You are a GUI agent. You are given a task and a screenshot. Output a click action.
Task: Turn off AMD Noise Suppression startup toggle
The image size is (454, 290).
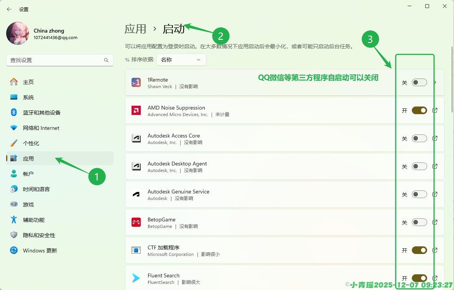click(x=419, y=110)
